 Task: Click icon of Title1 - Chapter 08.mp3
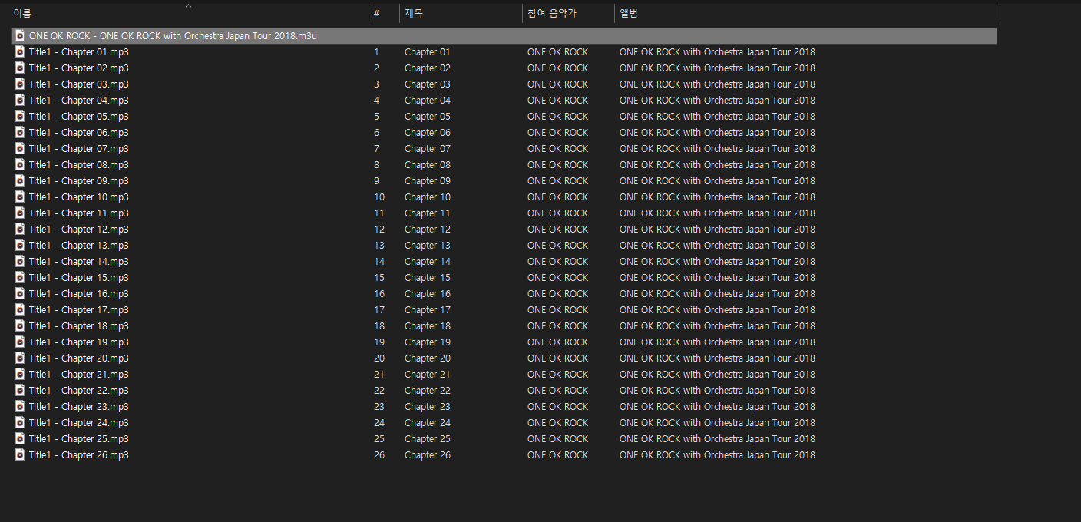(x=20, y=165)
